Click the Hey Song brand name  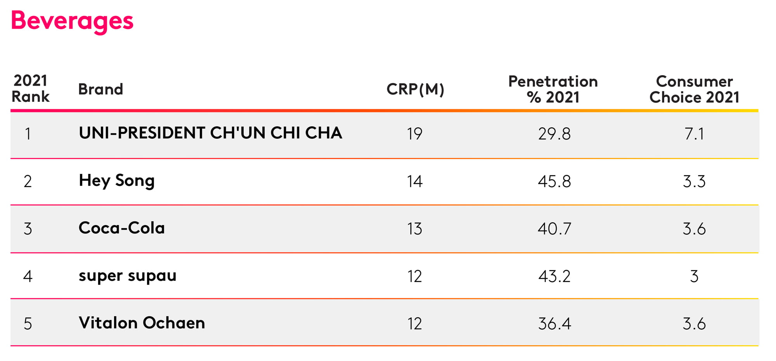[116, 181]
